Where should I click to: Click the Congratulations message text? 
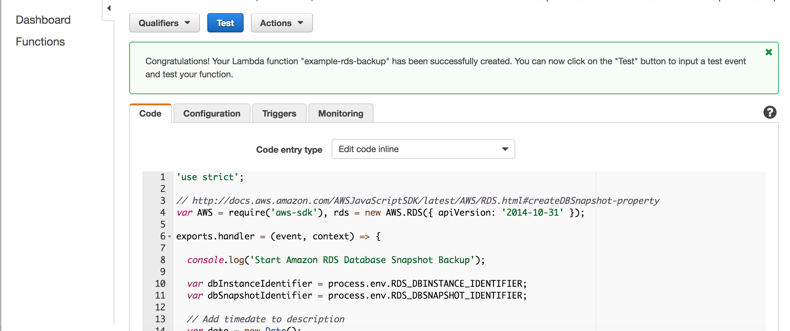[446, 68]
